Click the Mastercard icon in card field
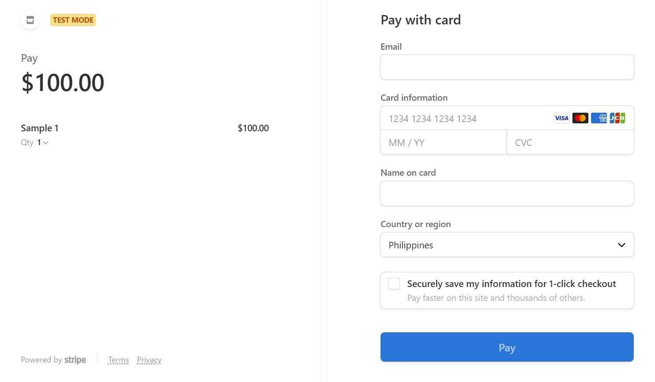 coord(580,118)
